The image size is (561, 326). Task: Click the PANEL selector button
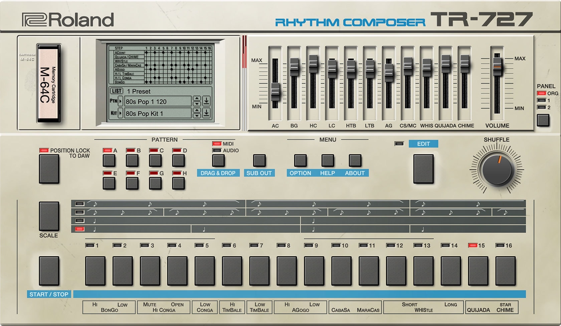pyautogui.click(x=543, y=120)
